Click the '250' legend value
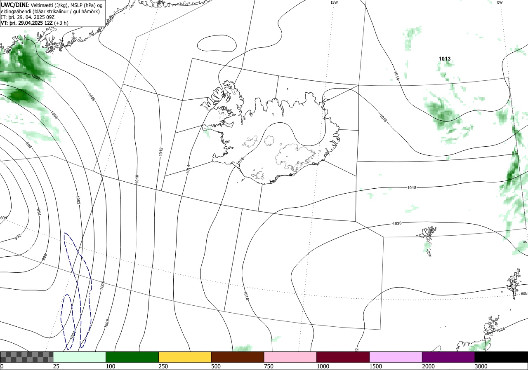 (x=163, y=366)
